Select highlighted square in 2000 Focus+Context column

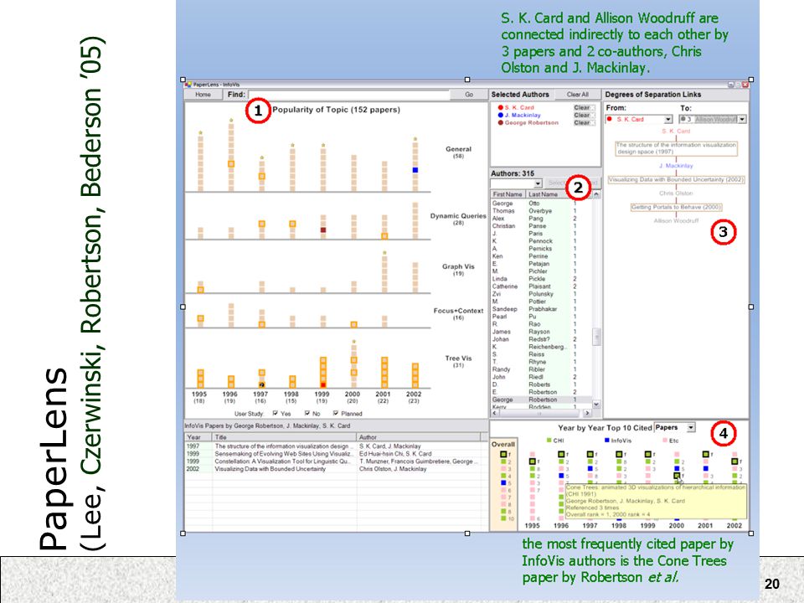click(353, 325)
